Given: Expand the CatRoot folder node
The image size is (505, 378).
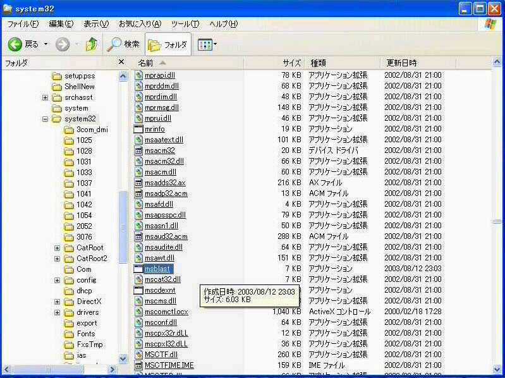Looking at the screenshot, I should 57,248.
